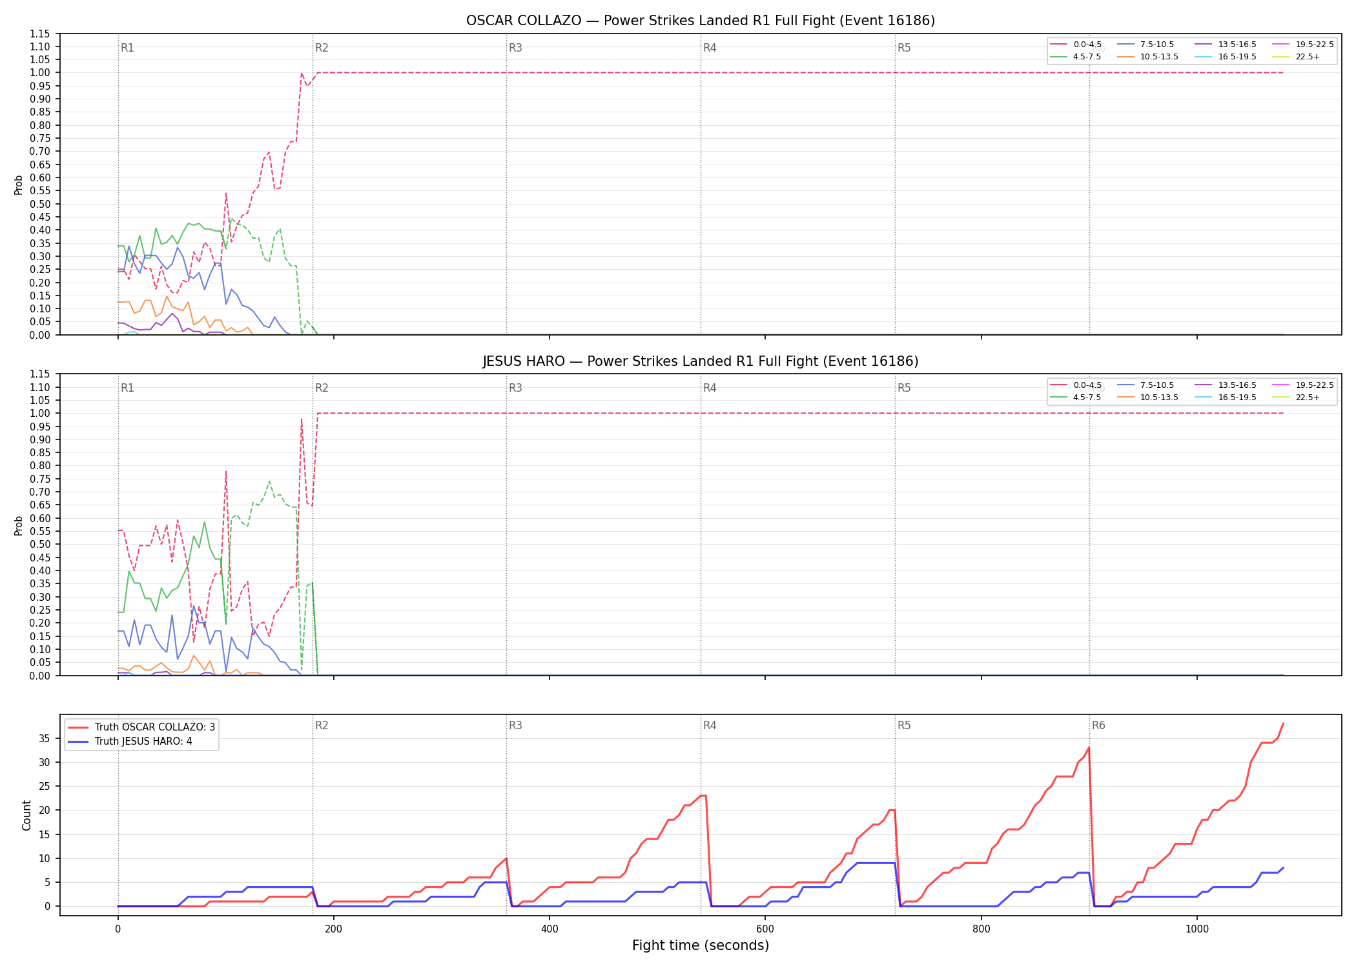Select the 19.5-22.5 legend entry in Oscar Collazo chart

click(x=1303, y=45)
